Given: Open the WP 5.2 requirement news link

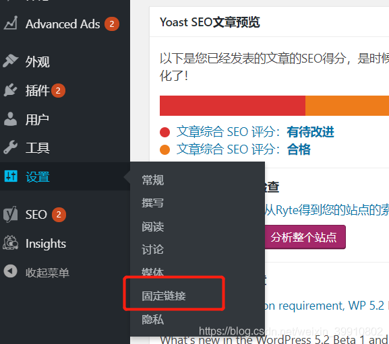Looking at the screenshot, I should click(x=325, y=306).
